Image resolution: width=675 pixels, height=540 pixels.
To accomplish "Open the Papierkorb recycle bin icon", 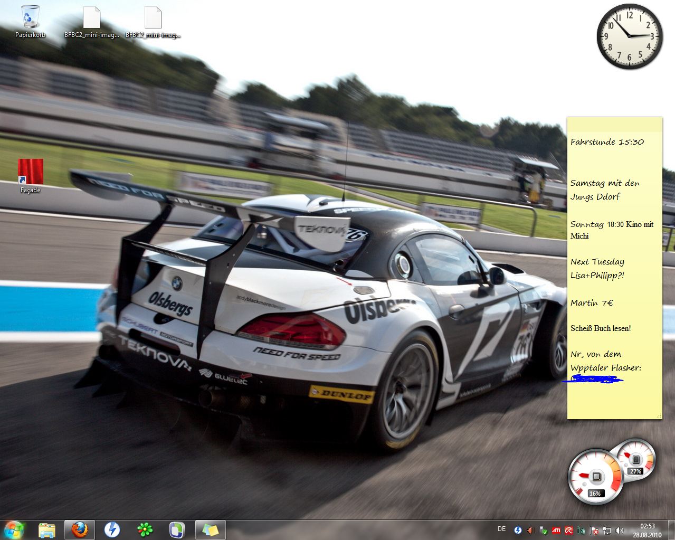I will click(30, 22).
